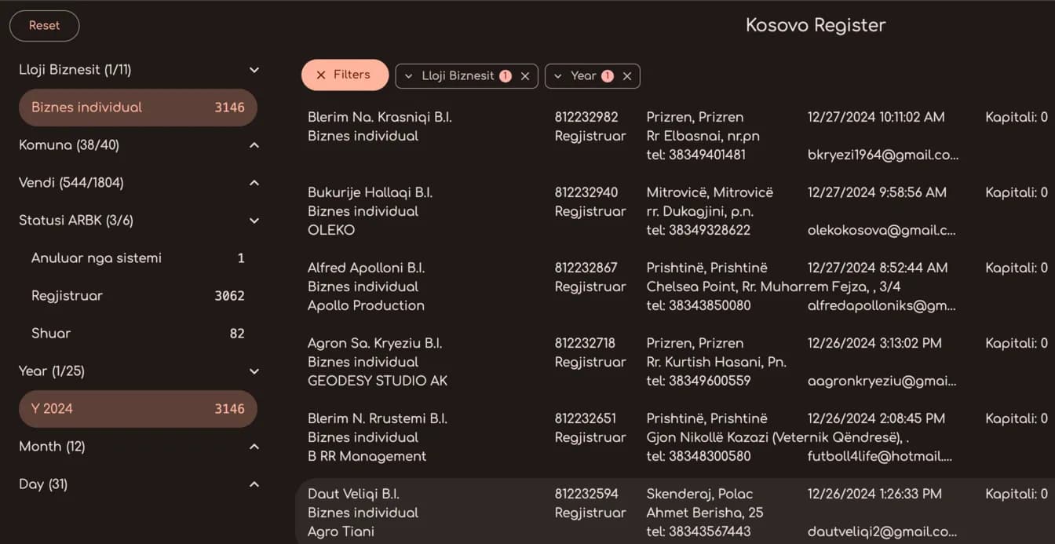1055x544 pixels.
Task: Open the Daut Veliqi B.I. record
Action: (x=353, y=494)
